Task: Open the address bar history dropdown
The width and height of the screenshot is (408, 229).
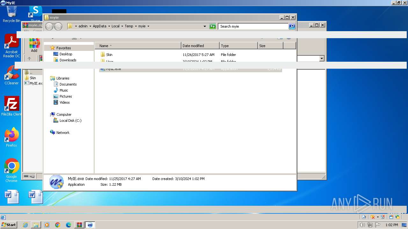Action: click(x=205, y=26)
